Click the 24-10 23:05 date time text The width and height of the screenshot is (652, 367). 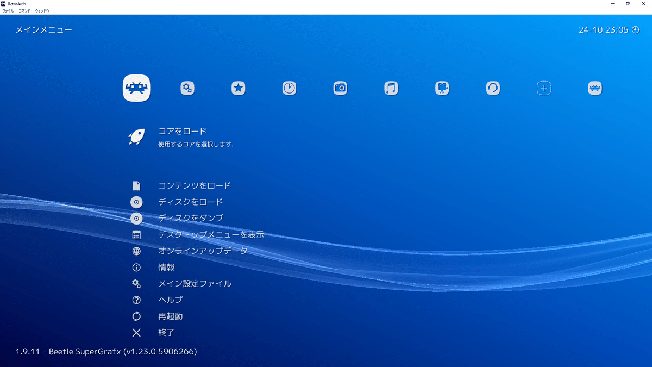(604, 30)
